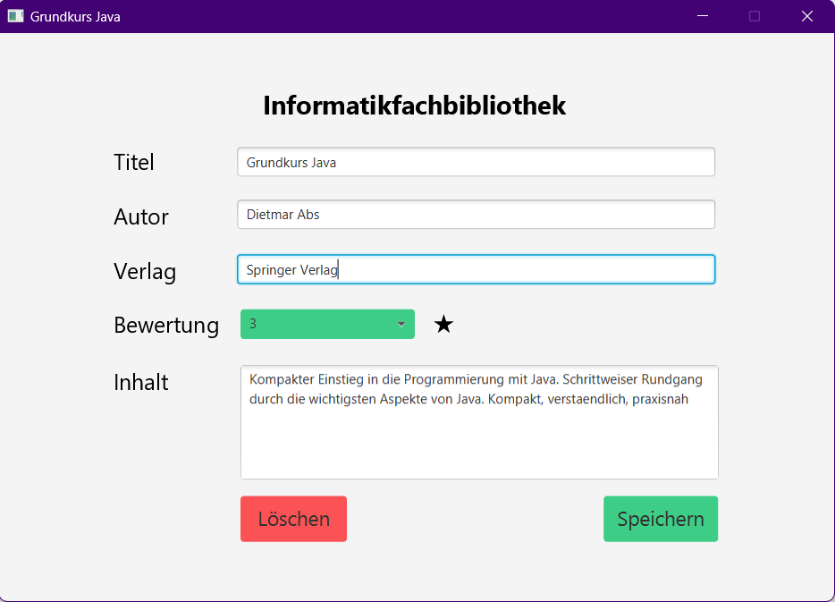Click the Inhalt label
Image resolution: width=835 pixels, height=602 pixels.
141,382
